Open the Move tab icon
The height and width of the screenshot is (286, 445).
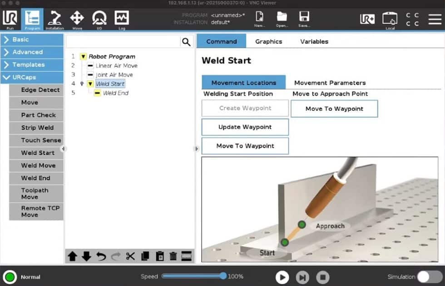tap(77, 20)
